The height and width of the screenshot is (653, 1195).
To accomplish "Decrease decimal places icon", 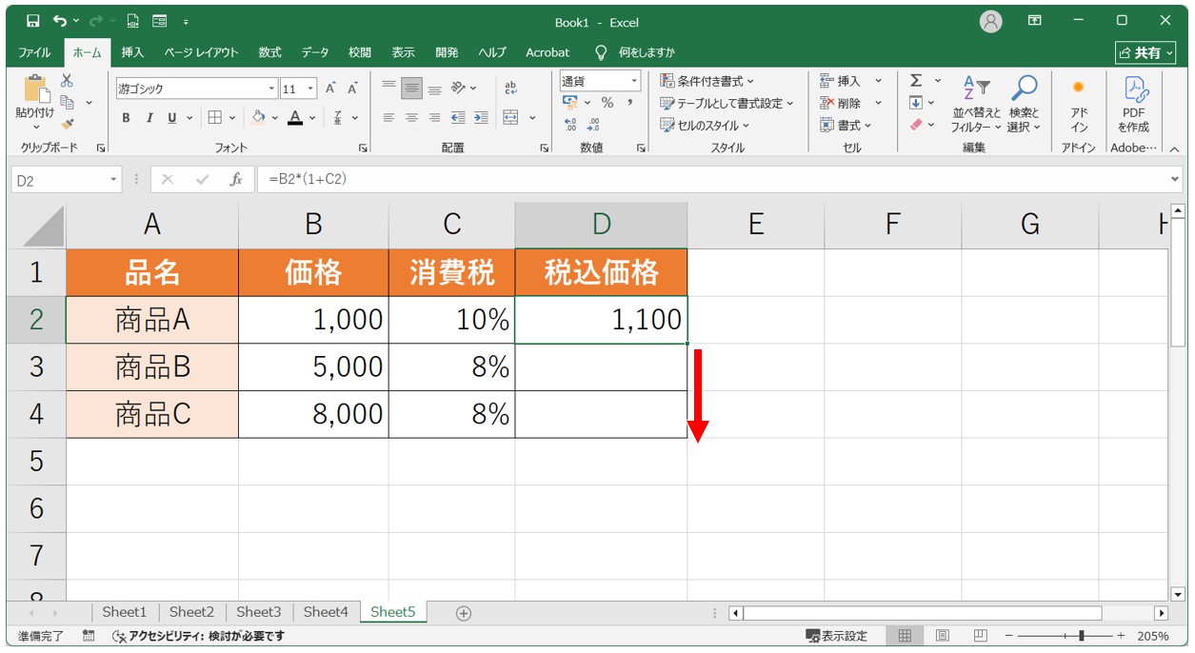I will 593,125.
